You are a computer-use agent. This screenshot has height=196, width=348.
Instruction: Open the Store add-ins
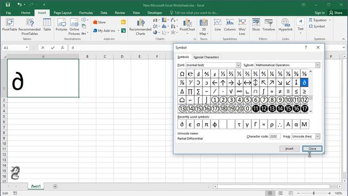coord(100,22)
